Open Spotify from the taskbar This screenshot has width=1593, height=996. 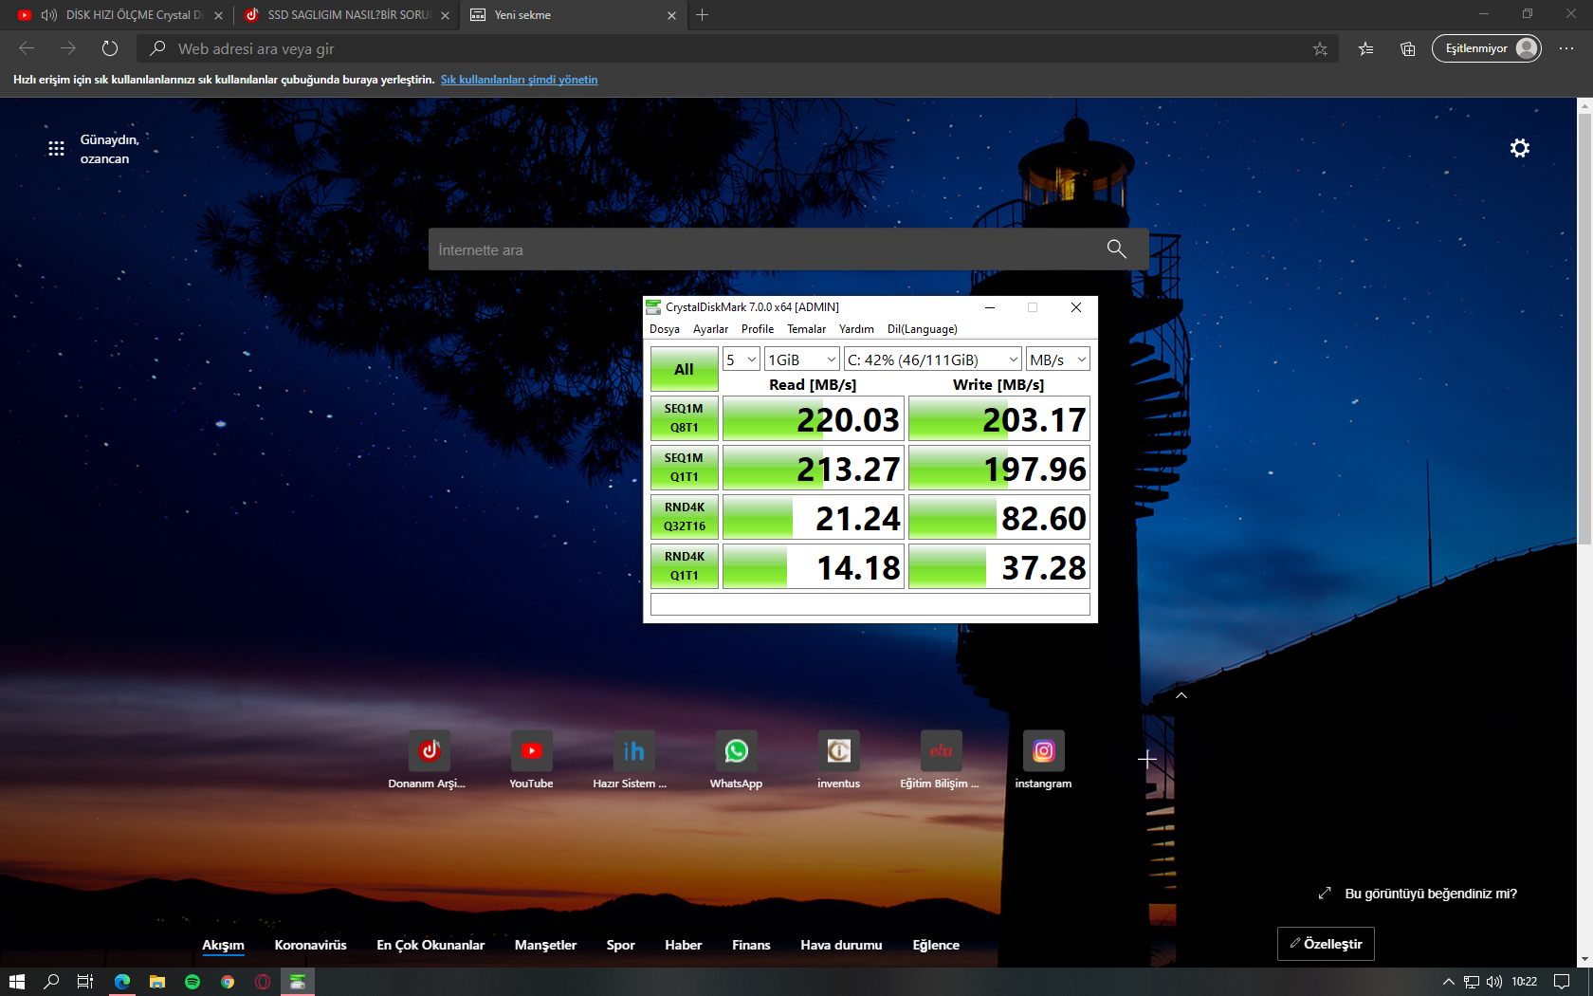pos(192,982)
